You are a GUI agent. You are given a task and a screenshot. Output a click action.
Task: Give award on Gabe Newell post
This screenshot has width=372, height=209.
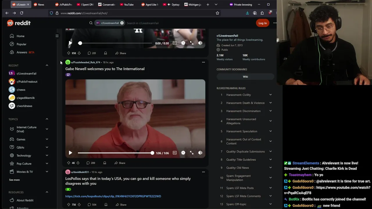pyautogui.click(x=105, y=163)
